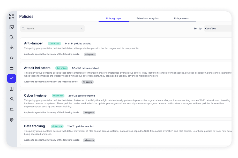Viewport: 238px width, 158px height.
Task: Click the Next DLP logo icon
Action: (x=12, y=16)
